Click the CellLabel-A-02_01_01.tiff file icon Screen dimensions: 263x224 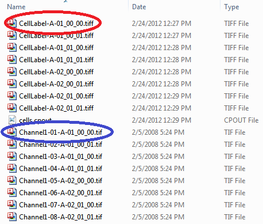pyautogui.click(x=12, y=108)
